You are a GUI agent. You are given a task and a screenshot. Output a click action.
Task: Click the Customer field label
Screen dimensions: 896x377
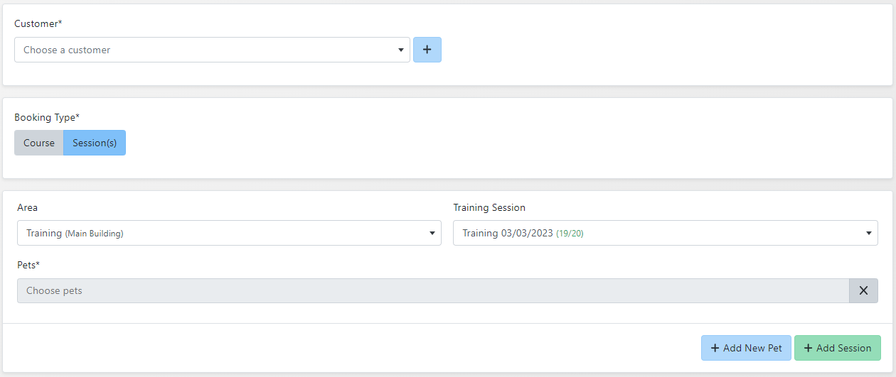pyautogui.click(x=38, y=23)
